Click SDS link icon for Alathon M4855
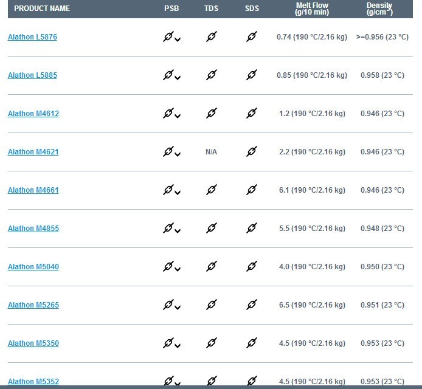422x389 pixels. point(252,228)
